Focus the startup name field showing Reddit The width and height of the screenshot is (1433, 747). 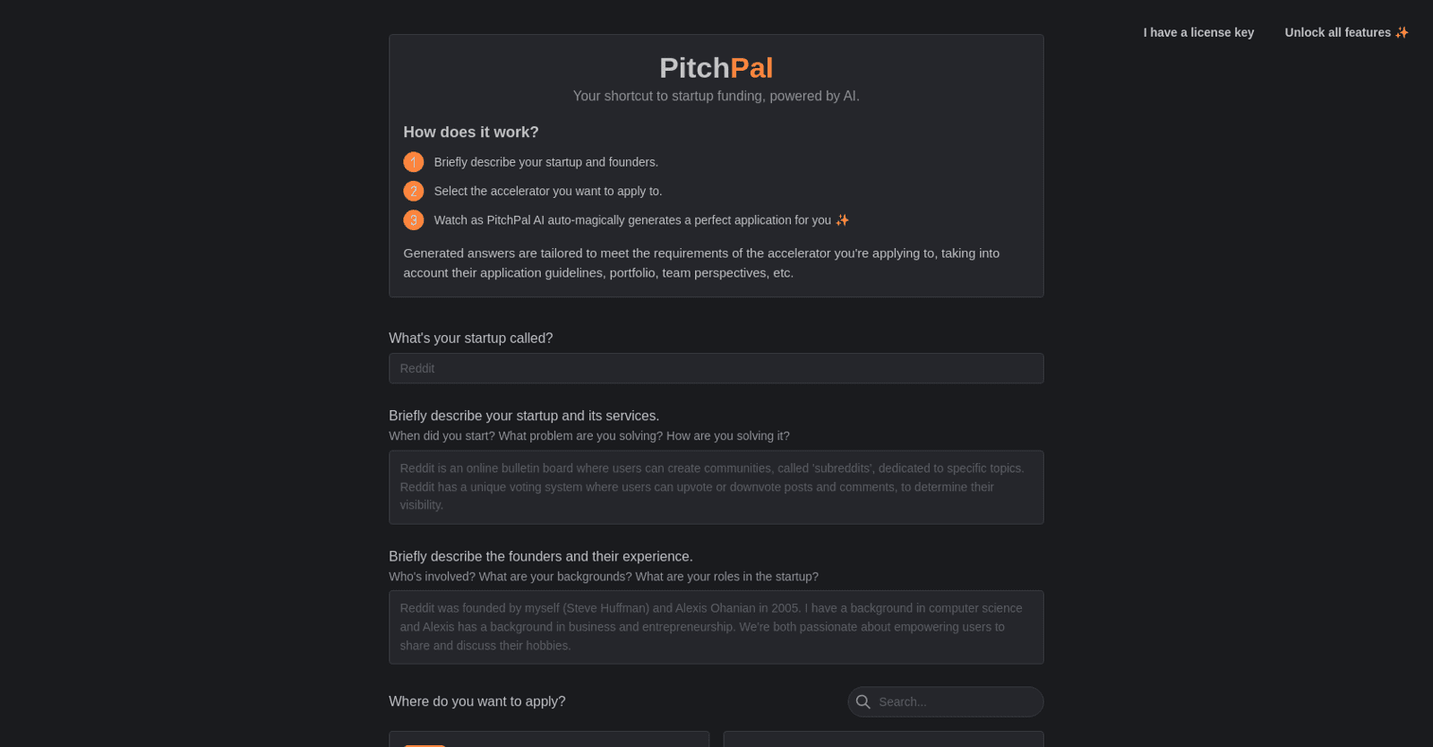[716, 368]
